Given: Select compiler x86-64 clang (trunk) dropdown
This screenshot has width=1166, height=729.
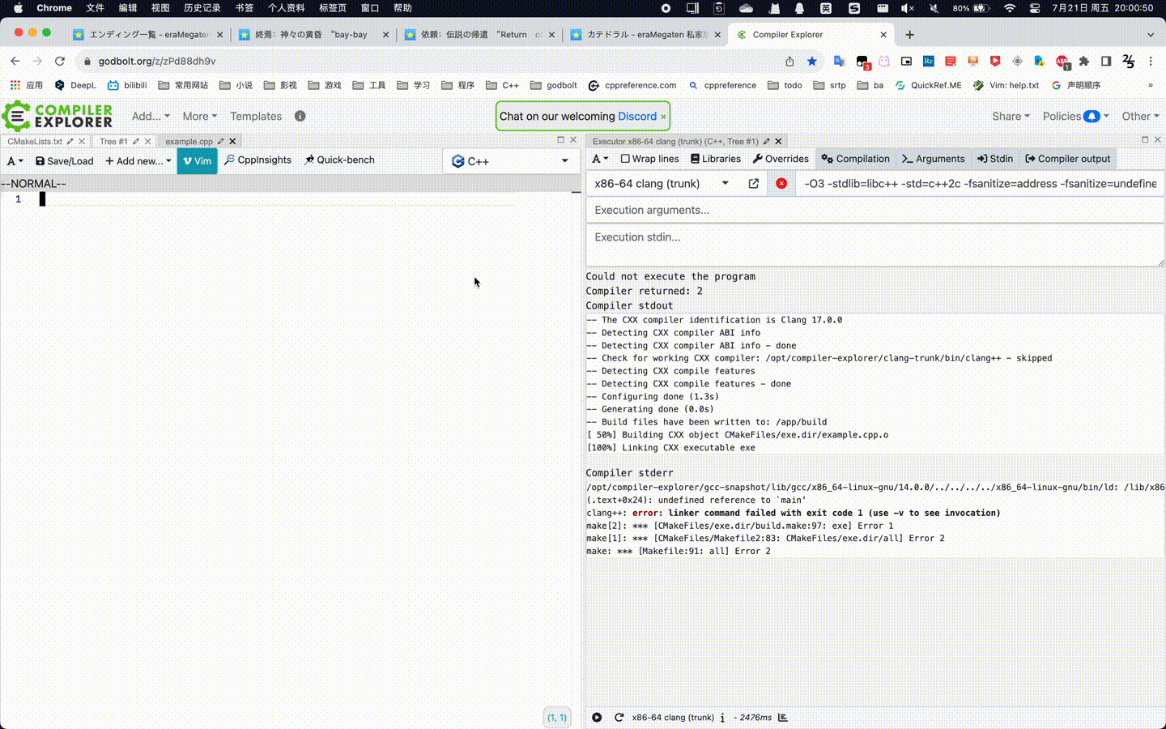Looking at the screenshot, I should (662, 184).
